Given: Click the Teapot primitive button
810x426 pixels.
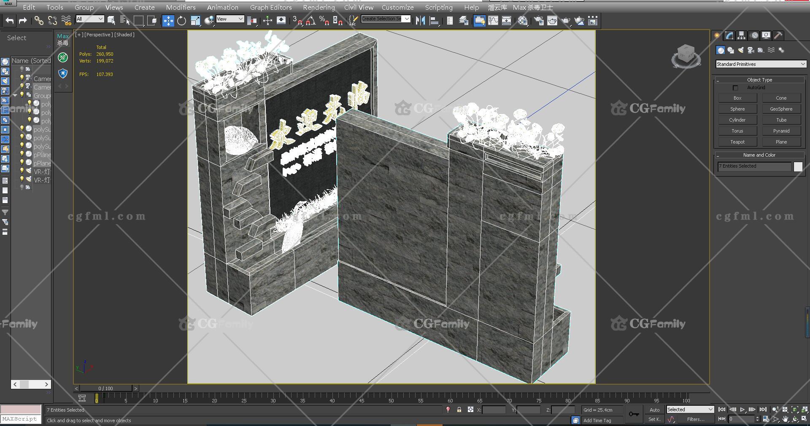Looking at the screenshot, I should (x=737, y=142).
